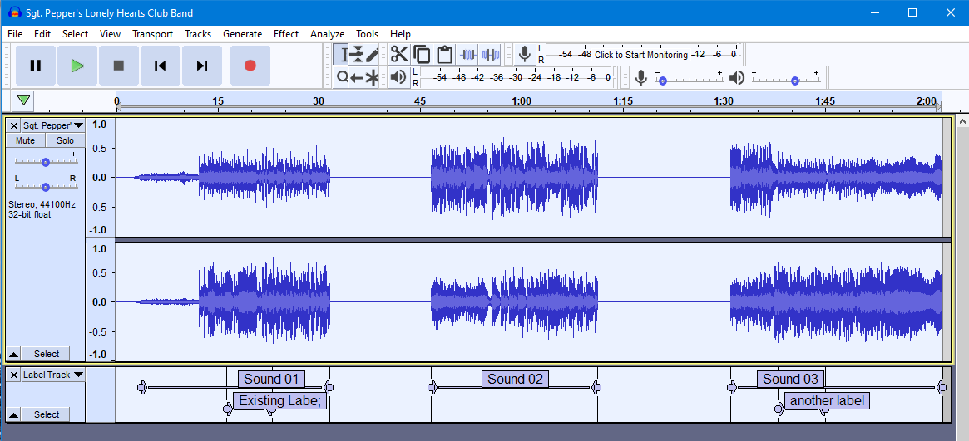Open the Generate menu
The height and width of the screenshot is (441, 969).
pyautogui.click(x=242, y=34)
